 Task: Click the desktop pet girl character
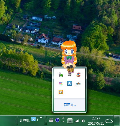tap(69, 57)
